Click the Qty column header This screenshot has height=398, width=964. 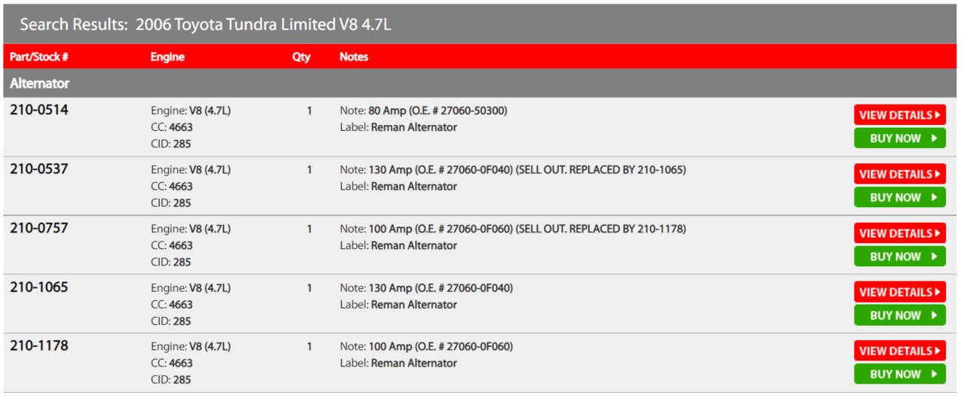301,57
